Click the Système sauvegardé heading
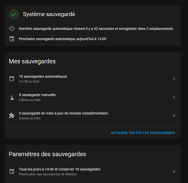The image size is (188, 183). 49,14
